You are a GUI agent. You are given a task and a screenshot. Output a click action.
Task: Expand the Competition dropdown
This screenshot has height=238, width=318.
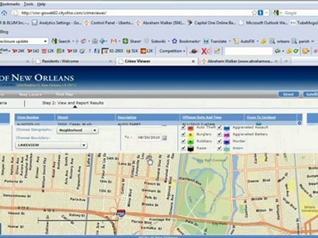[172, 51]
